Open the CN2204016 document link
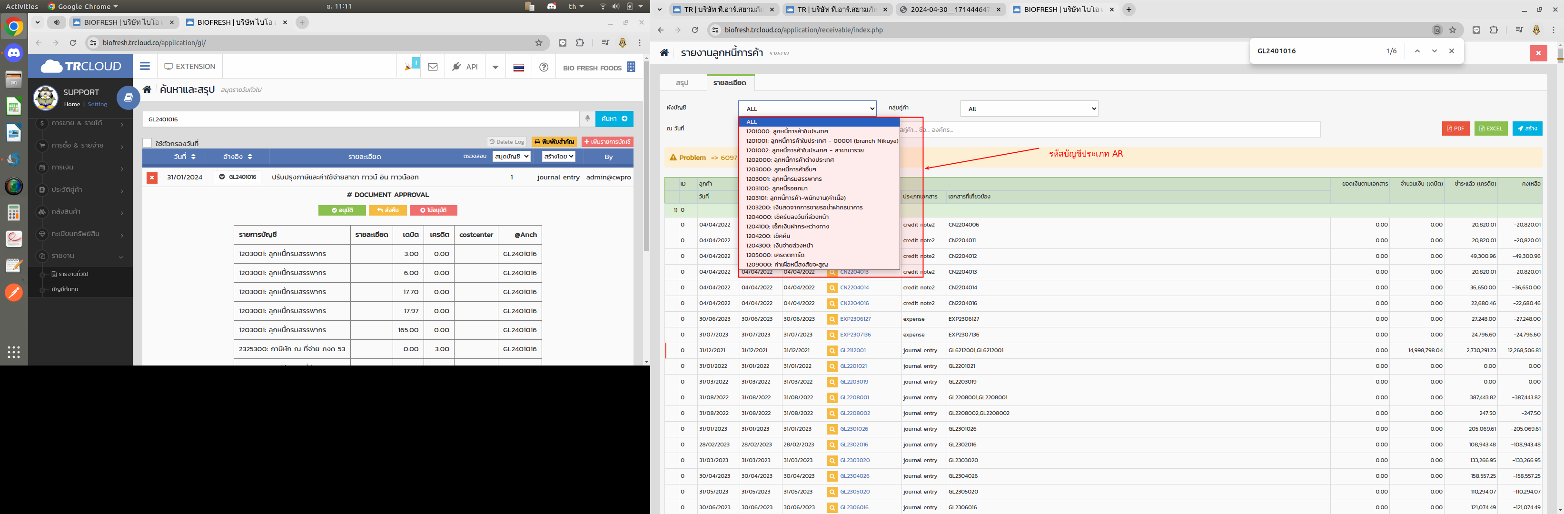Image resolution: width=1564 pixels, height=514 pixels. coord(854,304)
